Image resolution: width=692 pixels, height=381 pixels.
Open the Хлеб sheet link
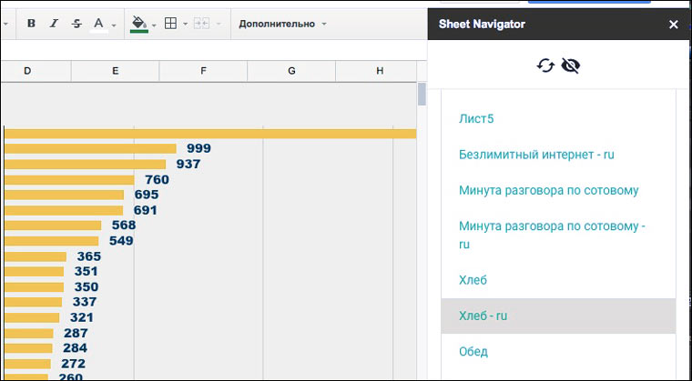pos(474,280)
